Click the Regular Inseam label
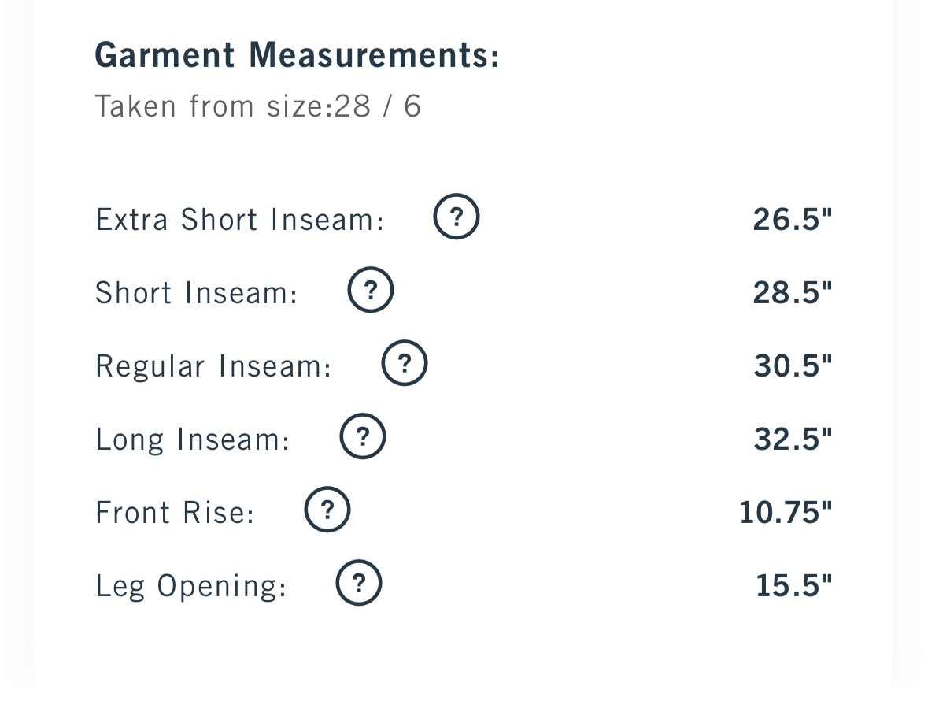This screenshot has width=928, height=716. click(x=213, y=366)
